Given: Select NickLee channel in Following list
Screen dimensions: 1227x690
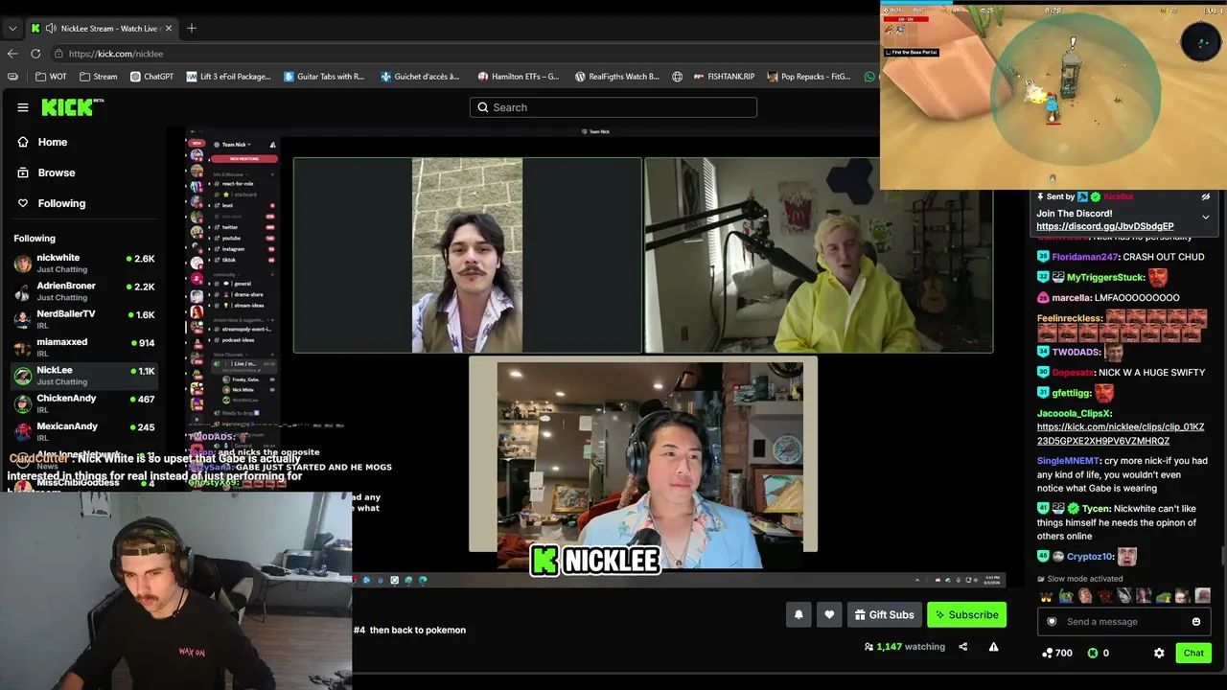Looking at the screenshot, I should 84,376.
